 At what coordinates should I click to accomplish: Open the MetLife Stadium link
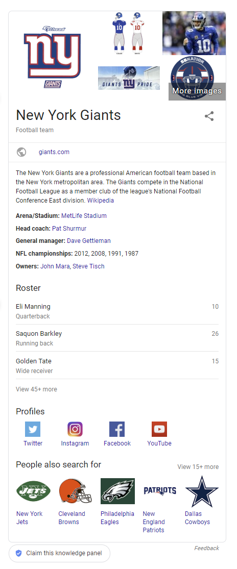84,215
